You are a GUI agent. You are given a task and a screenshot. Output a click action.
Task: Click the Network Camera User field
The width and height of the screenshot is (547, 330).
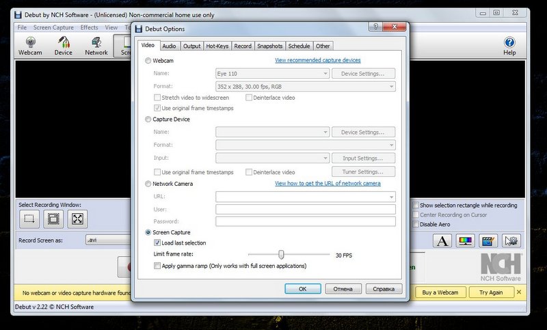tap(306, 209)
